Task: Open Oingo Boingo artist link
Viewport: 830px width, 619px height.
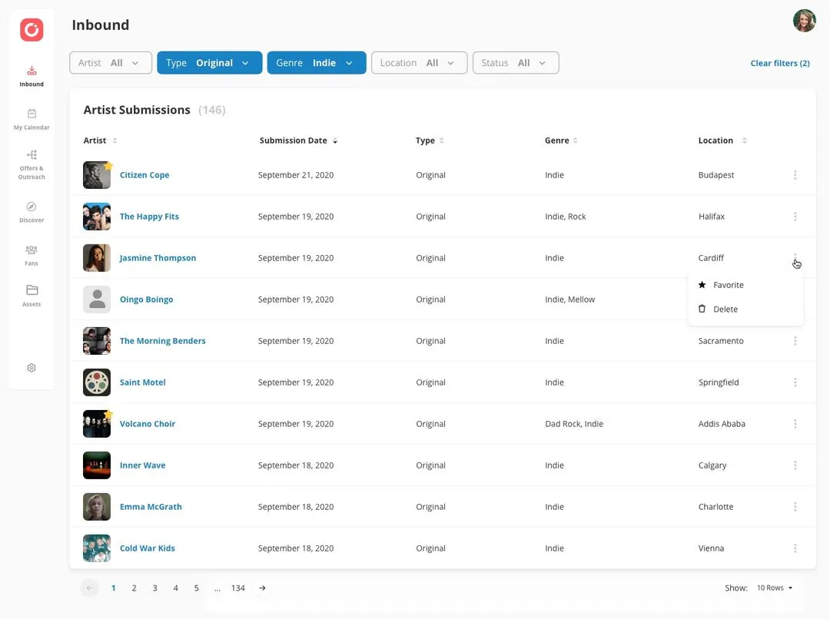Action: pos(146,300)
